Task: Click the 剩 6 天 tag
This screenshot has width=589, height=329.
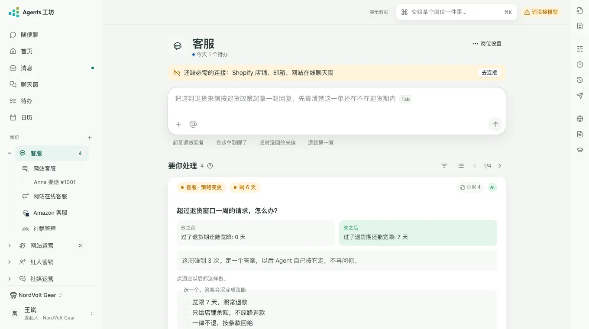Action: (x=245, y=187)
